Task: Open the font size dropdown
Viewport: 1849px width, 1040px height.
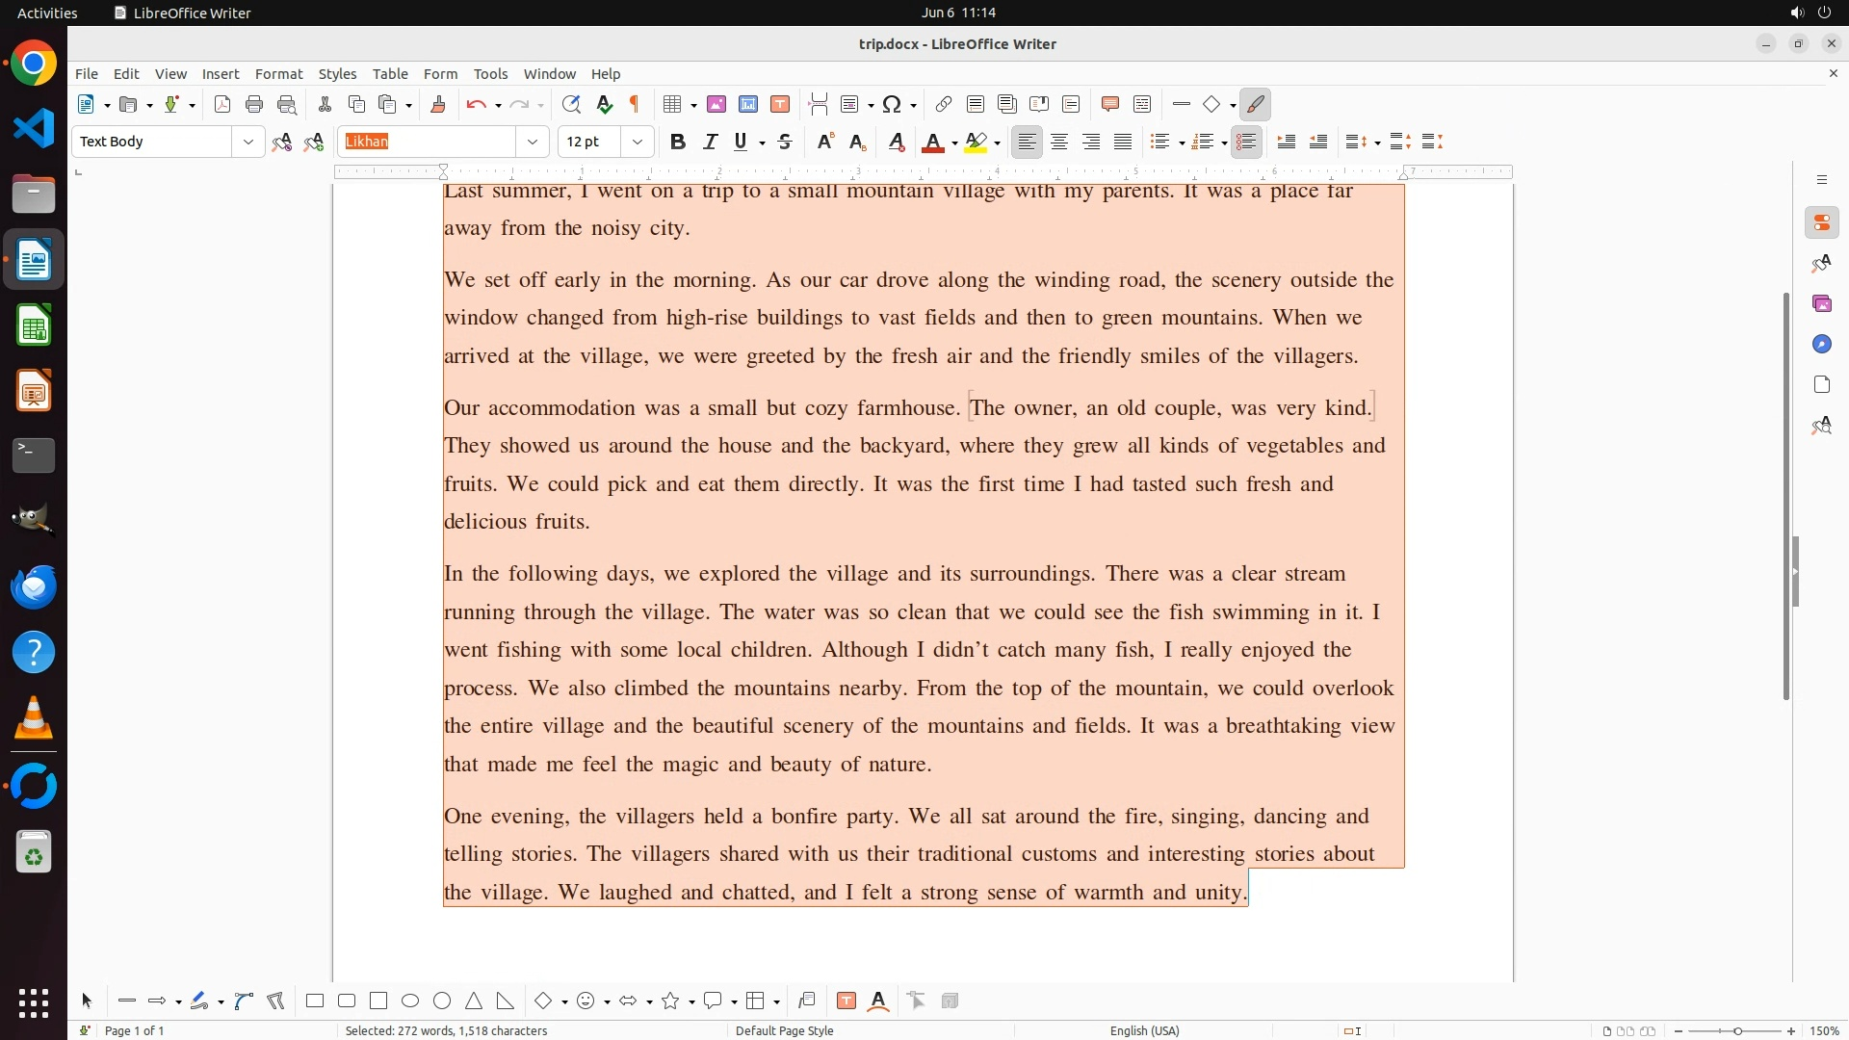Action: click(x=638, y=143)
